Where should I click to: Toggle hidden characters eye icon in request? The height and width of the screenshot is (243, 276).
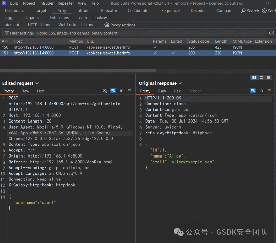tap(105, 91)
